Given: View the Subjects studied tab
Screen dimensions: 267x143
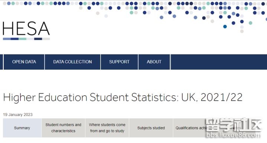Looking at the screenshot, I should (x=151, y=128).
